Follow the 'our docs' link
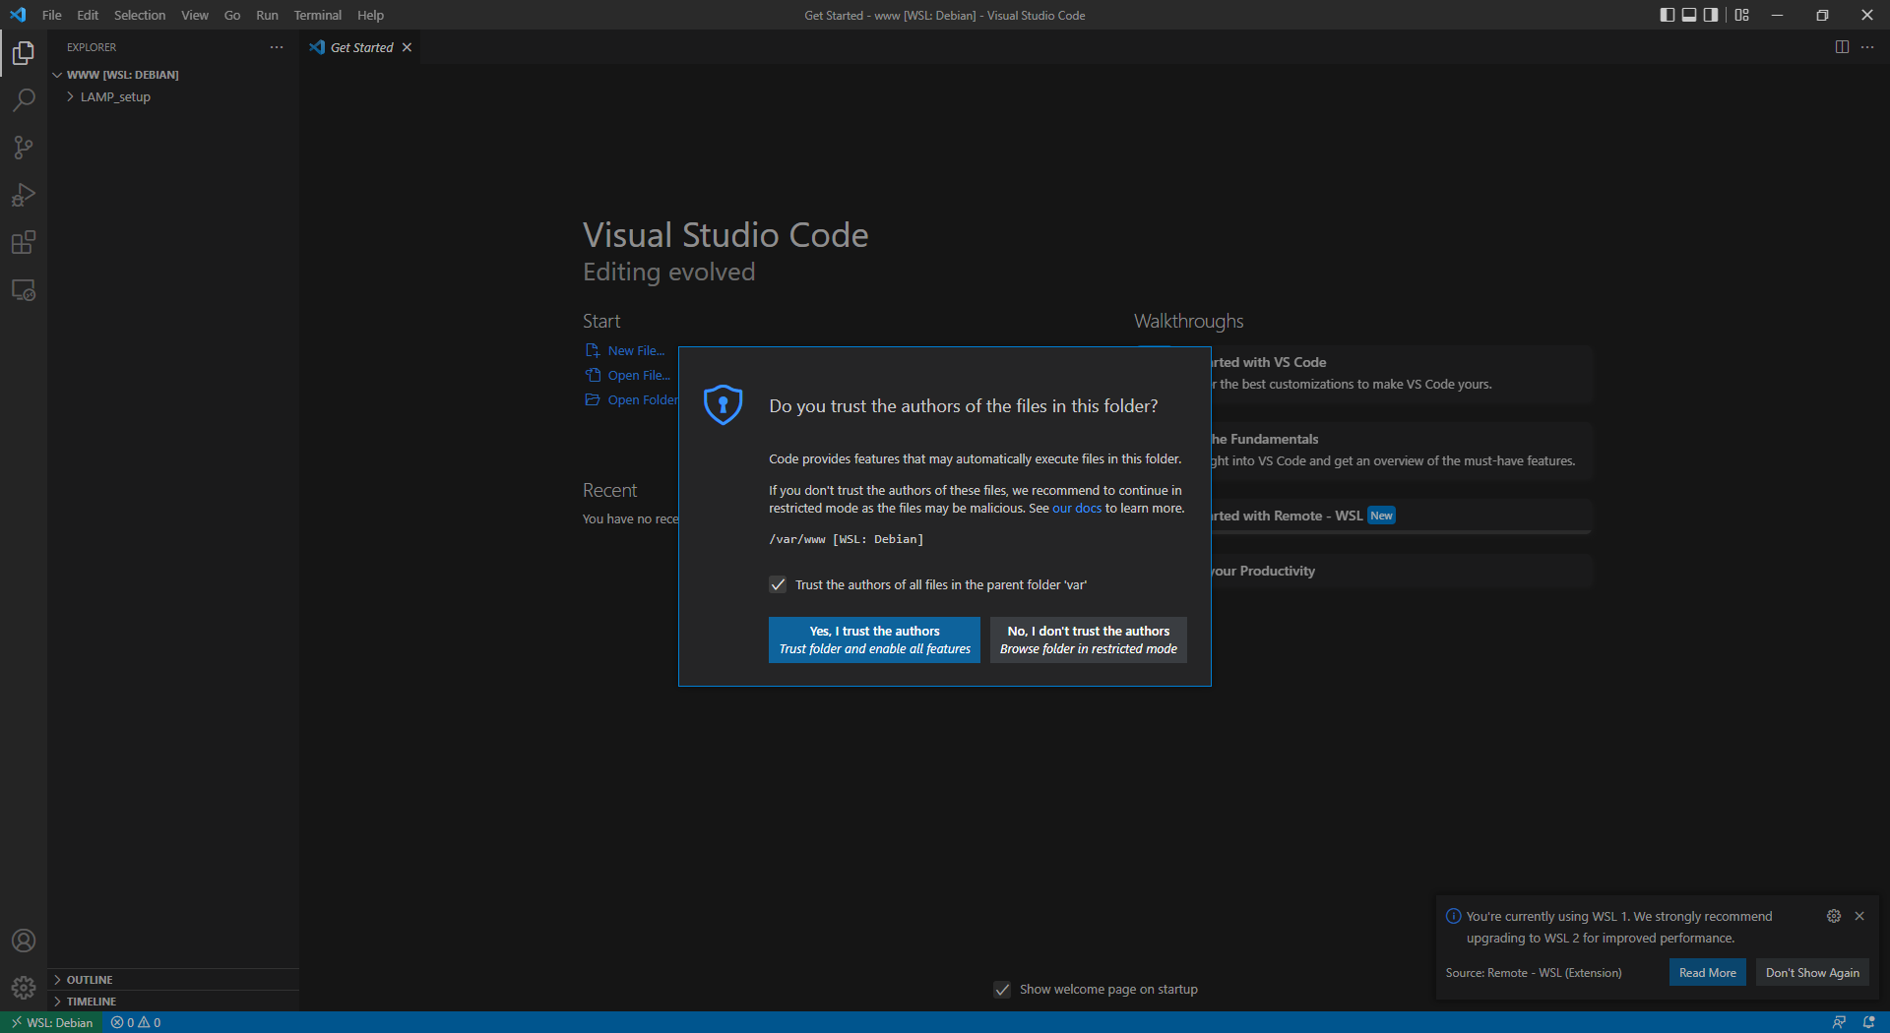Viewport: 1890px width, 1033px height. click(1077, 509)
